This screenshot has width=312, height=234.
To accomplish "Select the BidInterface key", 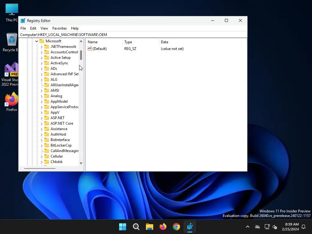I will [60, 140].
